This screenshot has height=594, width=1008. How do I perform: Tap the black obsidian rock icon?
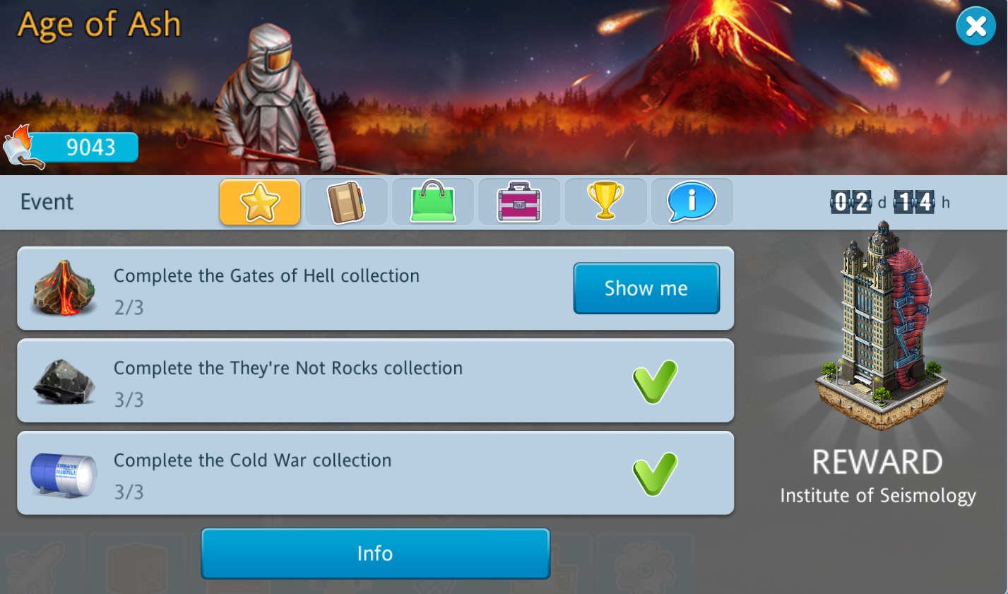point(64,381)
